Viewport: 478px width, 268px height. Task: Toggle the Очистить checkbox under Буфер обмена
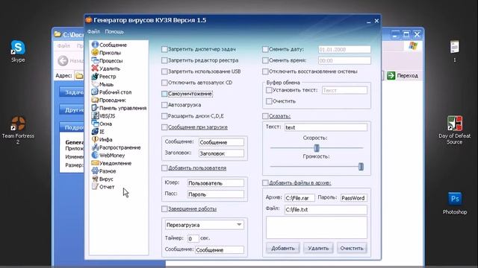pos(269,101)
